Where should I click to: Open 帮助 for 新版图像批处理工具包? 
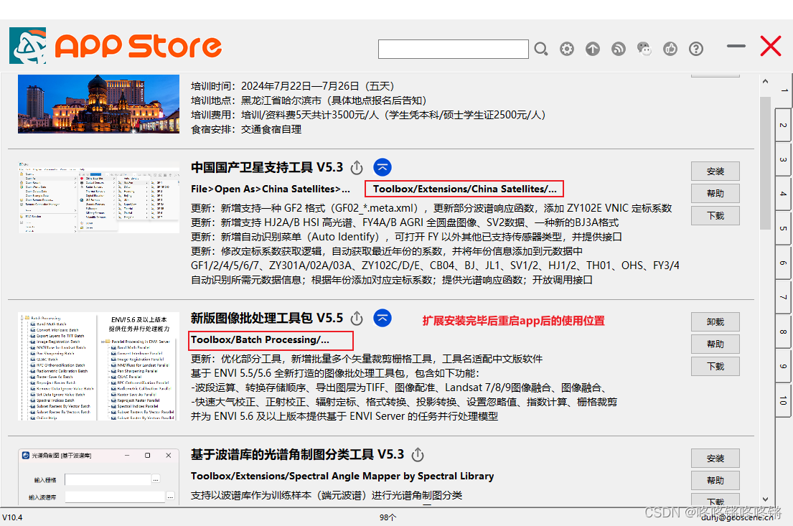[x=715, y=344]
